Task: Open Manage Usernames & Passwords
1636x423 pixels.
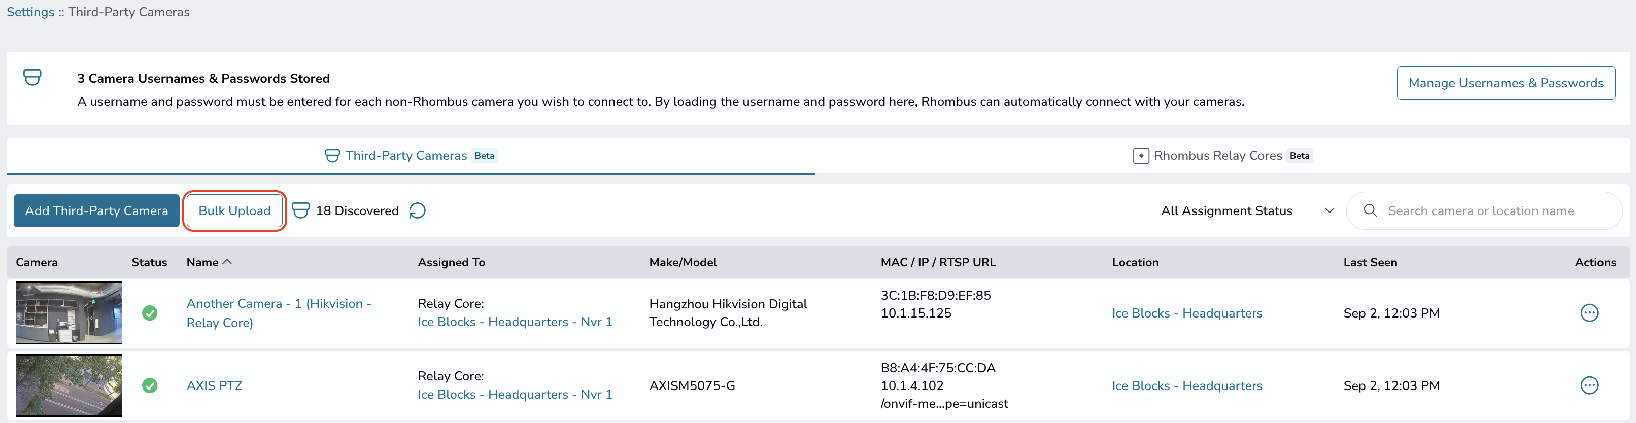Action: tap(1506, 83)
